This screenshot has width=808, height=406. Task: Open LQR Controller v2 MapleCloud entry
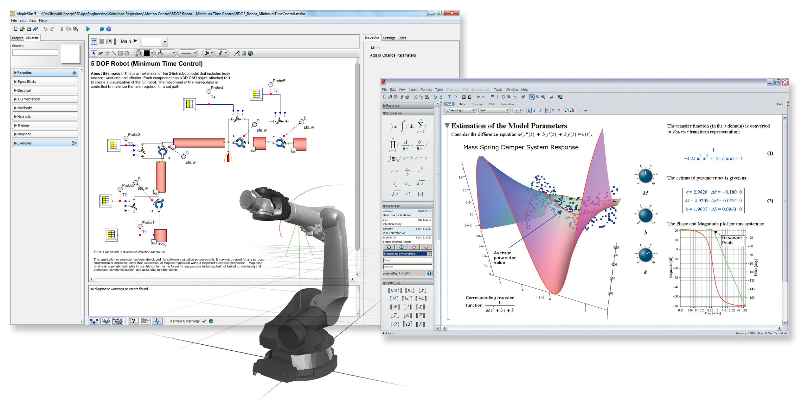point(407,231)
